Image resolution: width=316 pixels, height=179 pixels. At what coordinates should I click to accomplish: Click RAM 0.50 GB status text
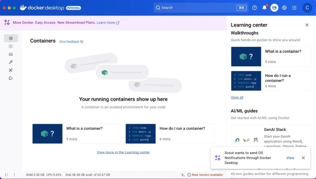[x=35, y=175]
